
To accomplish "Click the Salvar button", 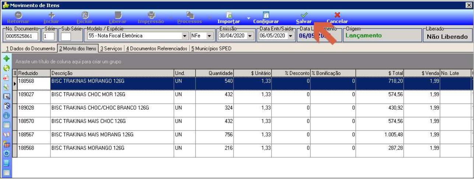I will click(x=304, y=18).
